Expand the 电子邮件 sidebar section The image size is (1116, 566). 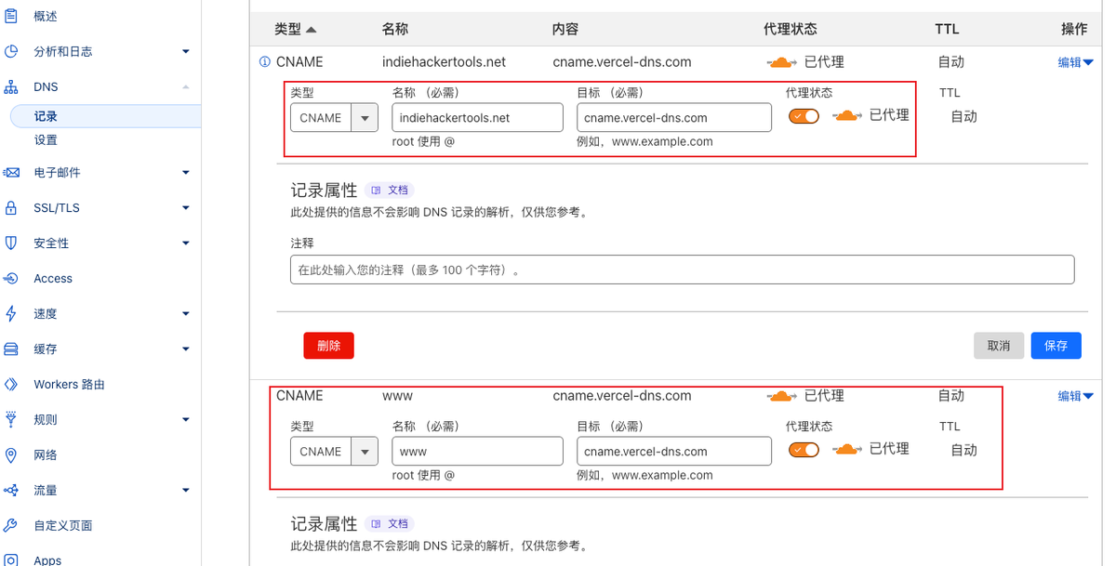[x=186, y=172]
